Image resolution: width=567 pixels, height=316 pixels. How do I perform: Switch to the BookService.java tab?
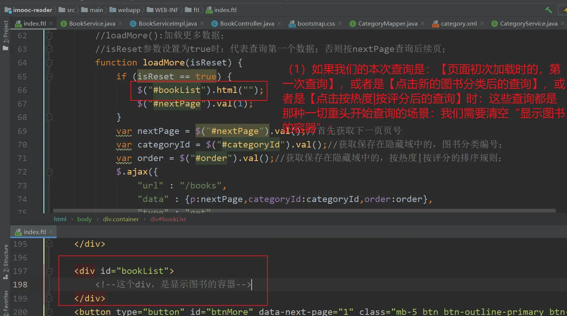click(92, 23)
